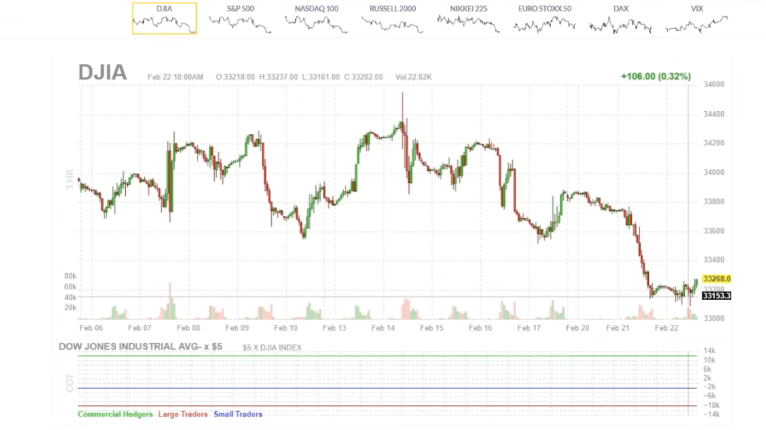Image resolution: width=766 pixels, height=430 pixels.
Task: Open the S&P 500 mini chart
Action: coord(240,18)
